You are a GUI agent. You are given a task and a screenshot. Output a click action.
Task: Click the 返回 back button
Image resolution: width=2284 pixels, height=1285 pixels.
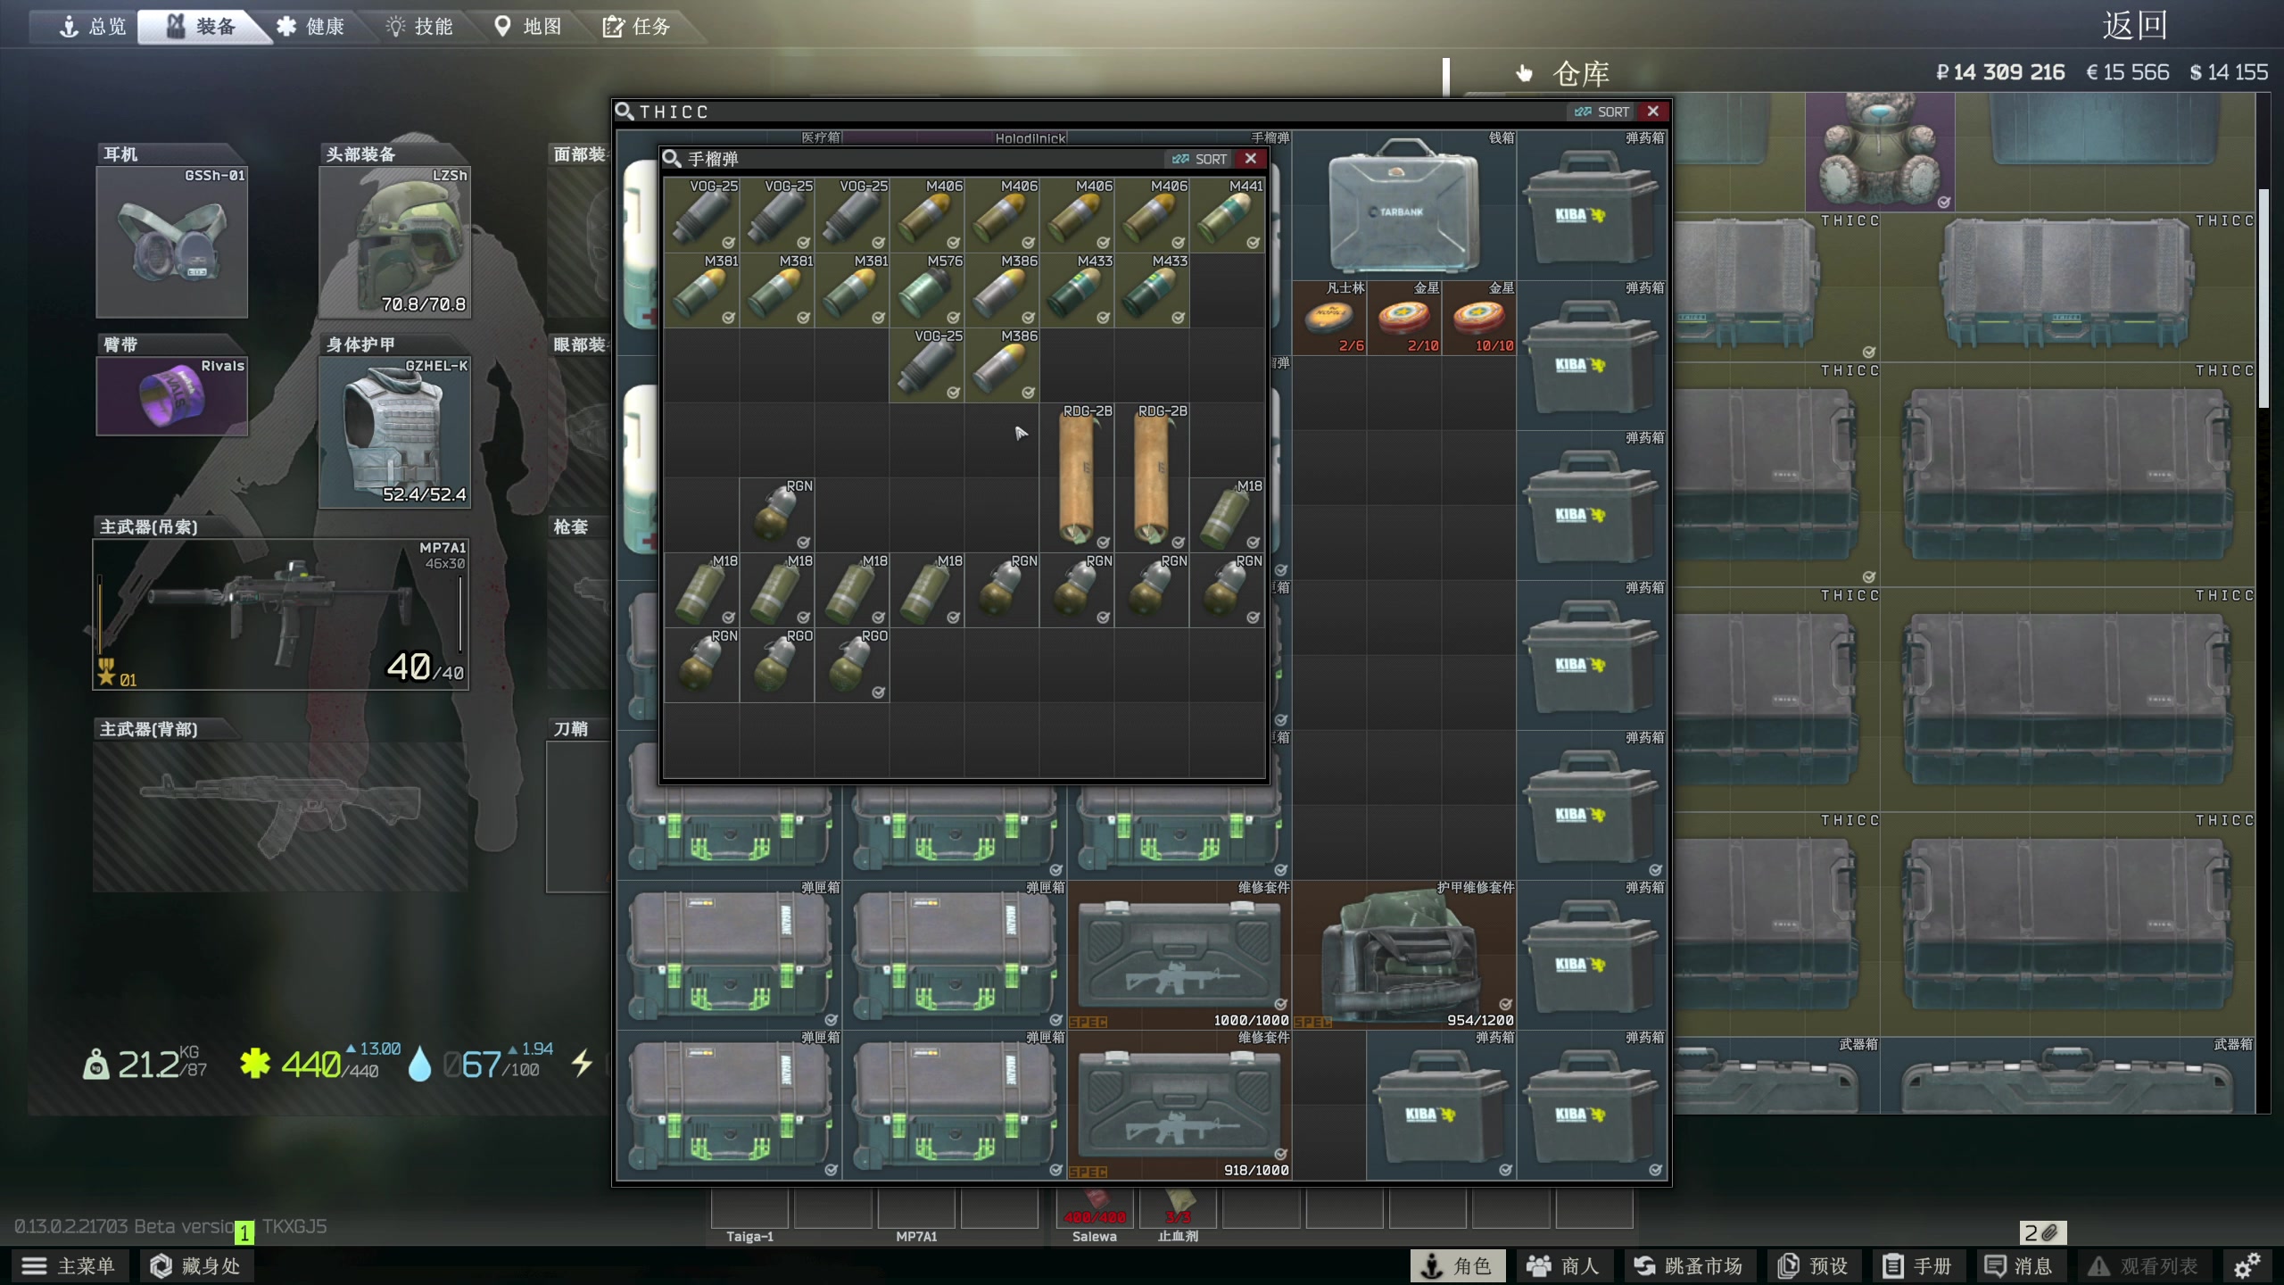2134,25
